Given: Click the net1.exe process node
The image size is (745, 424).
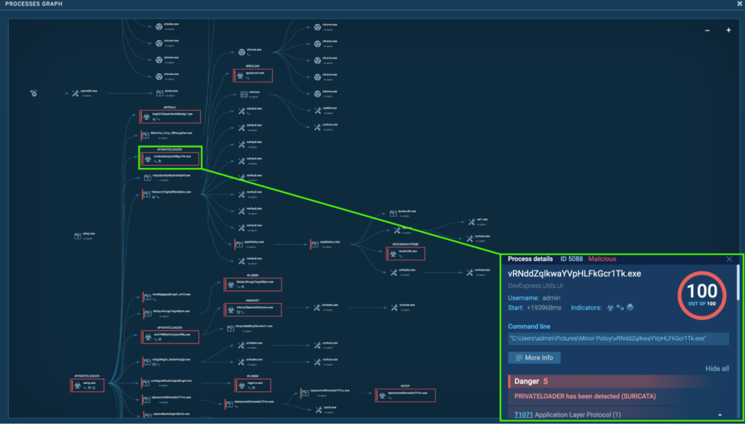Looking at the screenshot, I should pyautogui.click(x=473, y=220).
